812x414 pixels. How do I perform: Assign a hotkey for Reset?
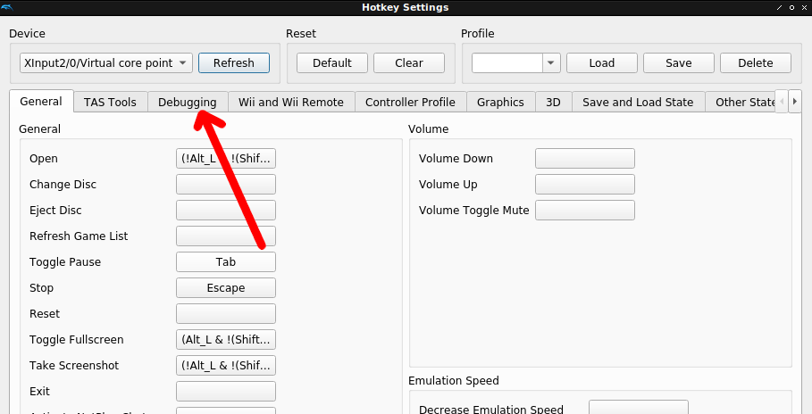[226, 313]
